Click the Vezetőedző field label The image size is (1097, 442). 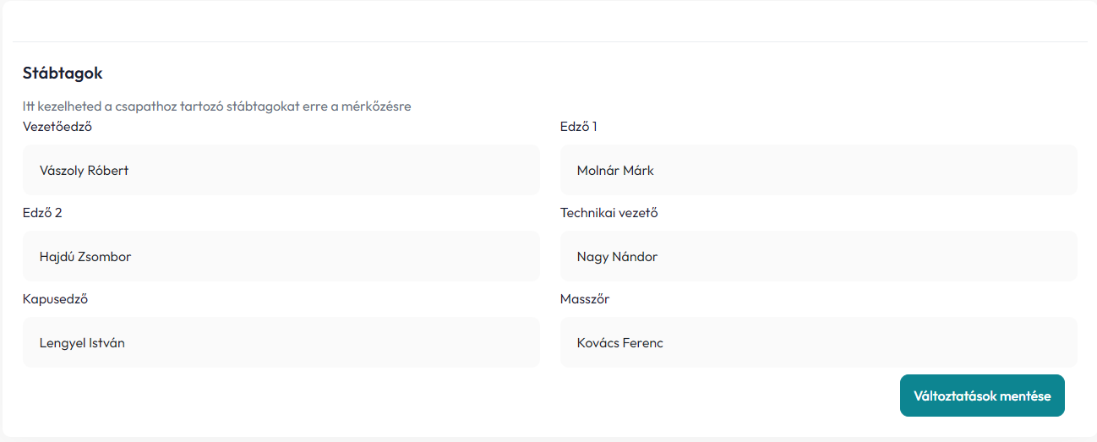(57, 127)
